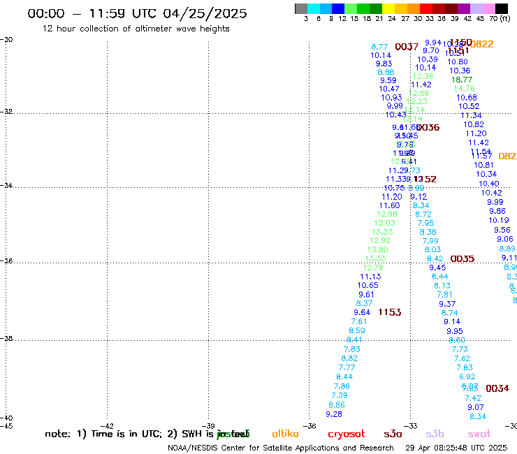Click wave height value '10.81'
Viewport: 517px width, 454px height.
coord(483,165)
